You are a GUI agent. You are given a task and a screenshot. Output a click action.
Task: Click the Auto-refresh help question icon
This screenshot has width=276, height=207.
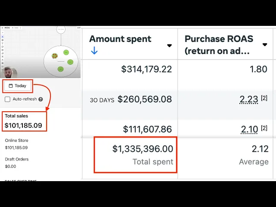point(41,99)
